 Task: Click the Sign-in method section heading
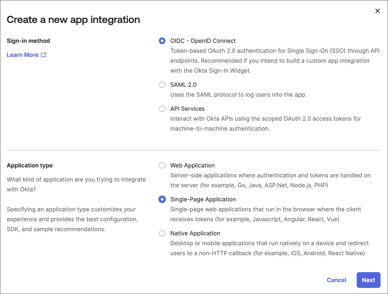[28, 41]
